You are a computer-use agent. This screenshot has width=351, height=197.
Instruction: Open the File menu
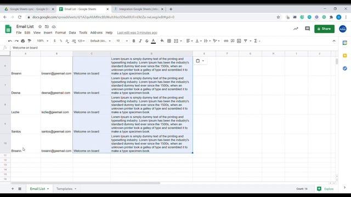(19, 33)
